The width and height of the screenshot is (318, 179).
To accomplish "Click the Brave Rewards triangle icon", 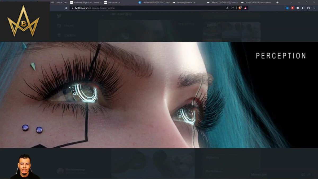I will pyautogui.click(x=245, y=8).
